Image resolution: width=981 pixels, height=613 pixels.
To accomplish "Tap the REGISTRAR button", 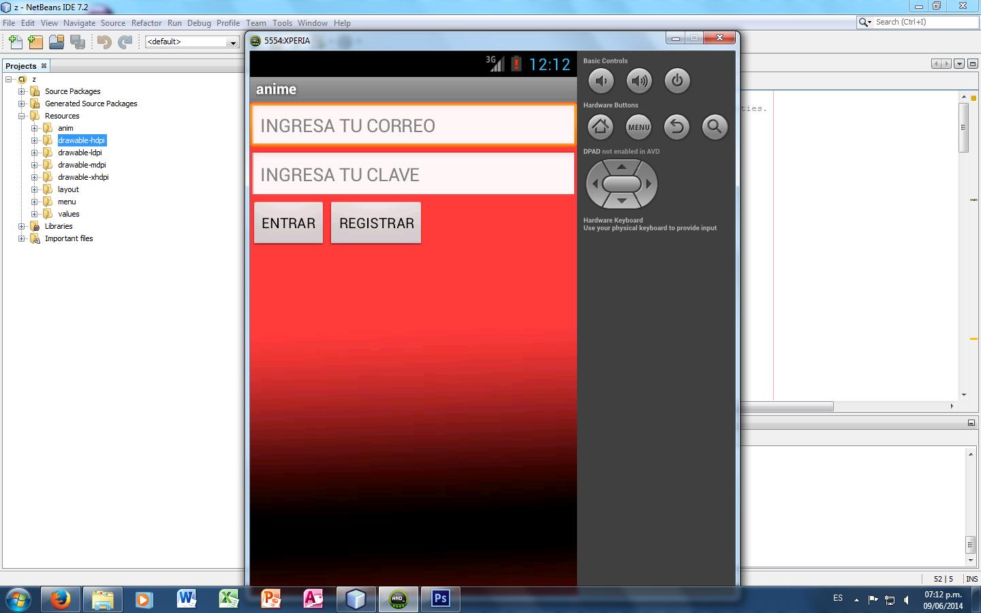I will pos(376,223).
